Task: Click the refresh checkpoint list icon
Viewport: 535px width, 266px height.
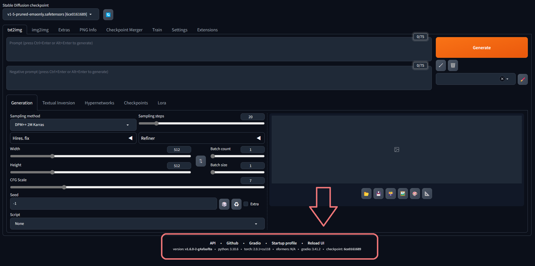Action: pos(108,14)
